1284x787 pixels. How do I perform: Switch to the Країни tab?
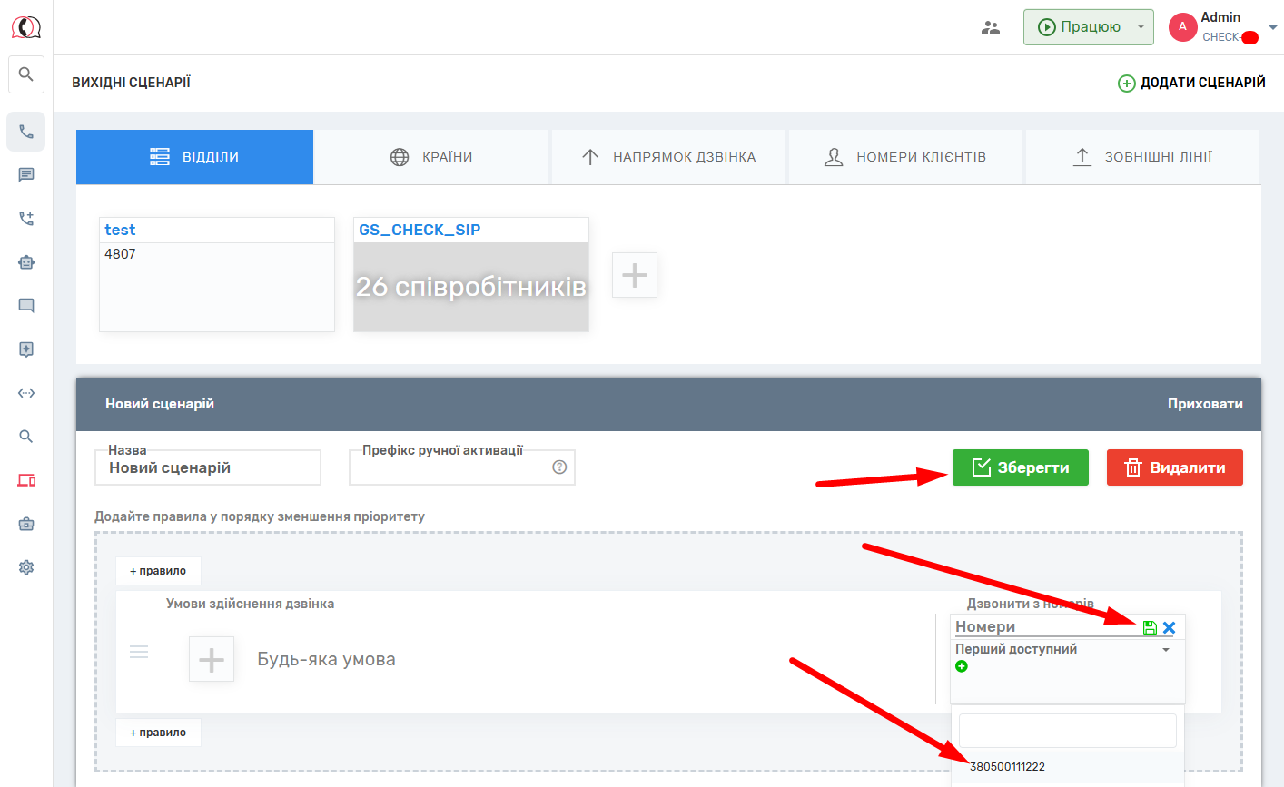(431, 157)
